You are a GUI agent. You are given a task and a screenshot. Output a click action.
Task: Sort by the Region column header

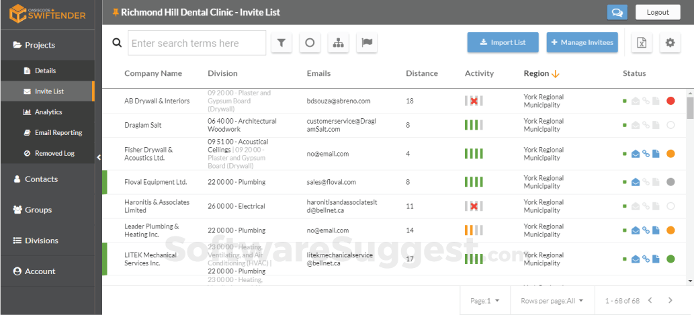[x=541, y=73]
